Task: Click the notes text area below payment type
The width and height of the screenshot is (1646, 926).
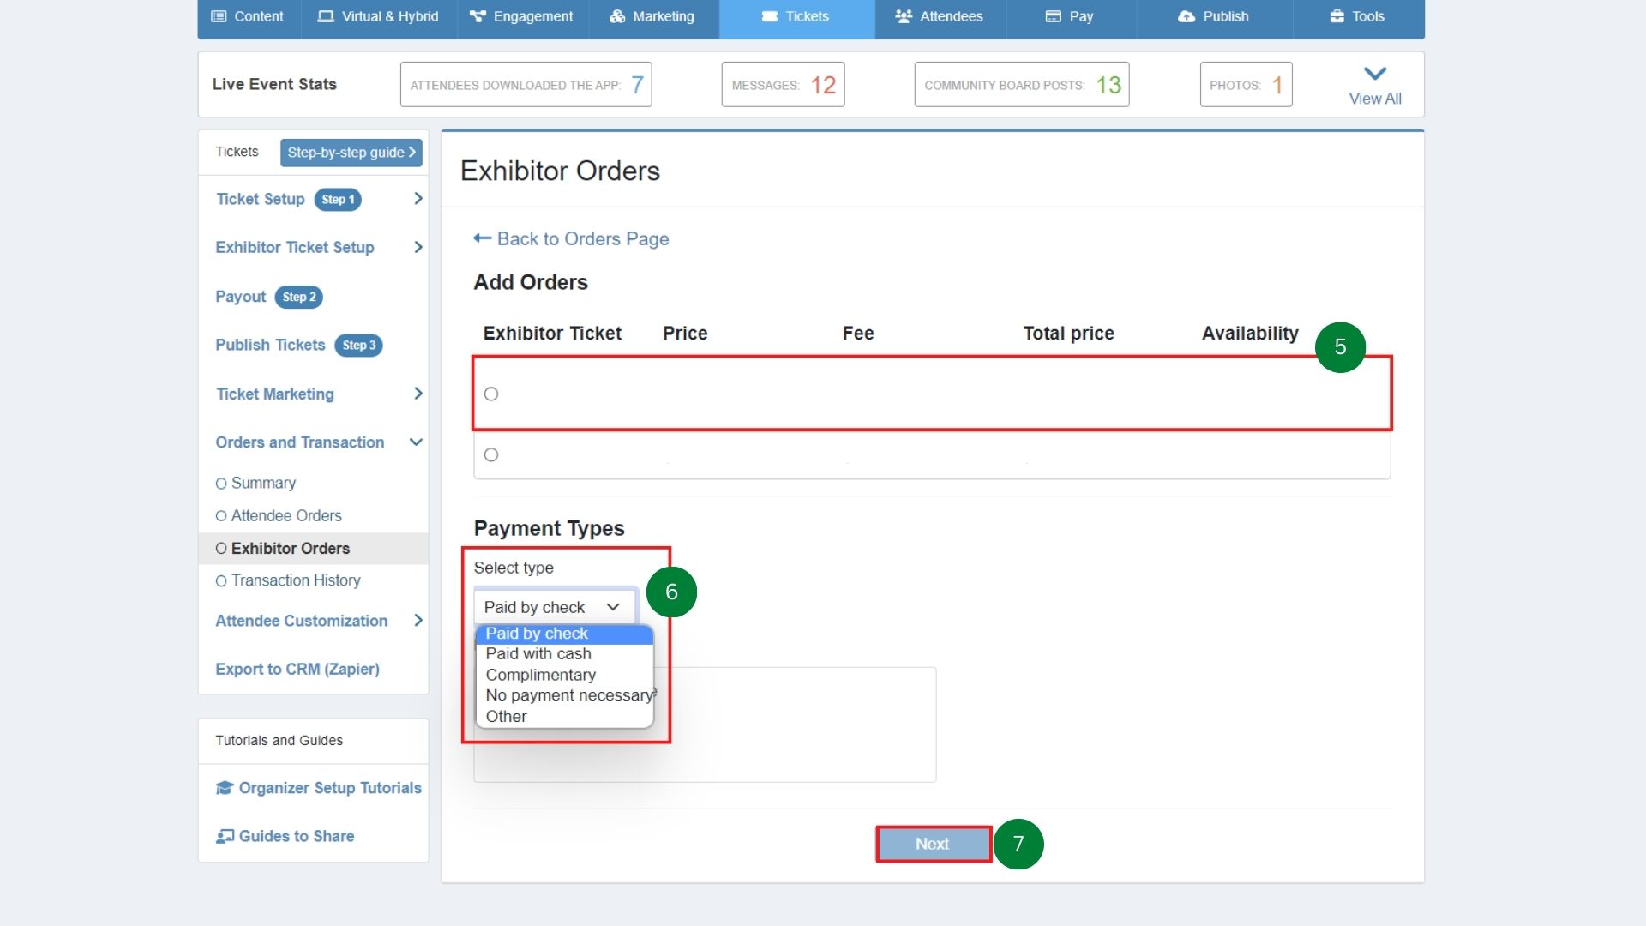Action: [x=705, y=725]
